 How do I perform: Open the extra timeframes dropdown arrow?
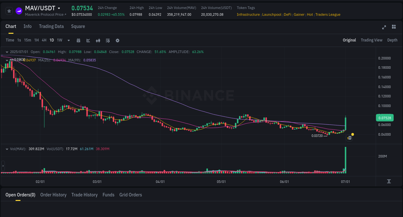[x=68, y=40]
